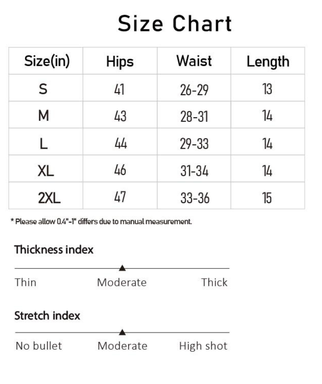
Task: Click length value 15 for 2XL
Action: tap(267, 198)
